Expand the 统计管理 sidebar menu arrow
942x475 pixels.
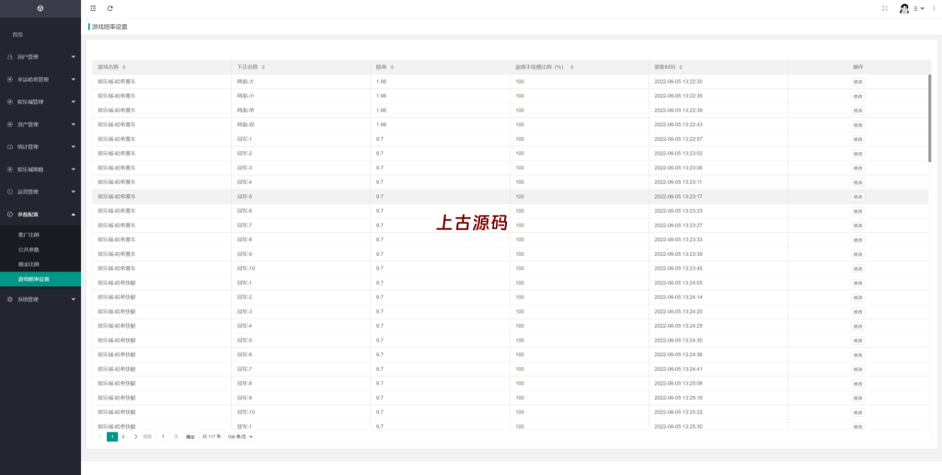click(74, 147)
